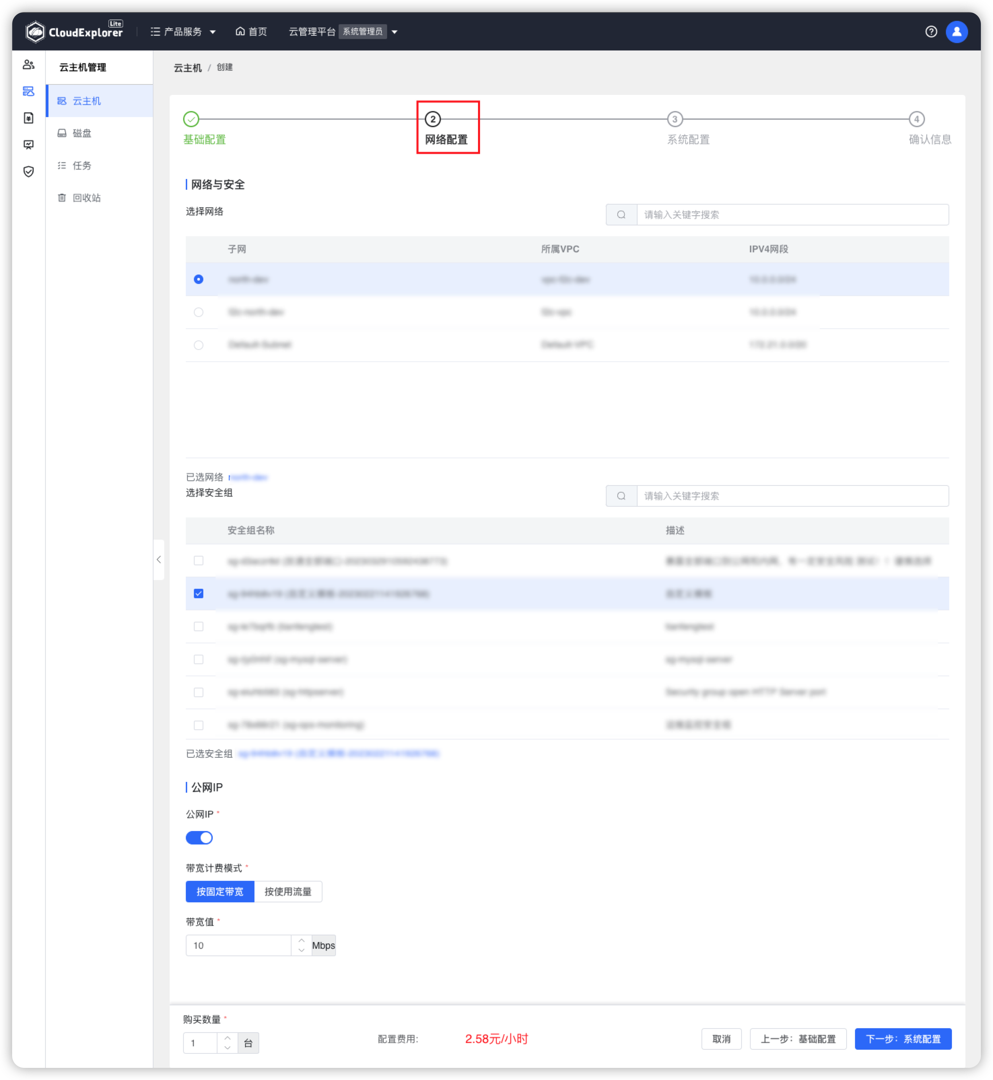Image resolution: width=993 pixels, height=1080 pixels.
Task: Focus the 选择安全组 keyword search field
Action: point(793,496)
